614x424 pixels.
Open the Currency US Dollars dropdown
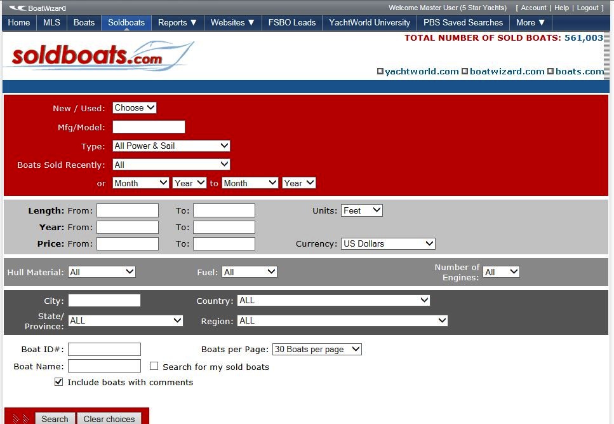[388, 243]
